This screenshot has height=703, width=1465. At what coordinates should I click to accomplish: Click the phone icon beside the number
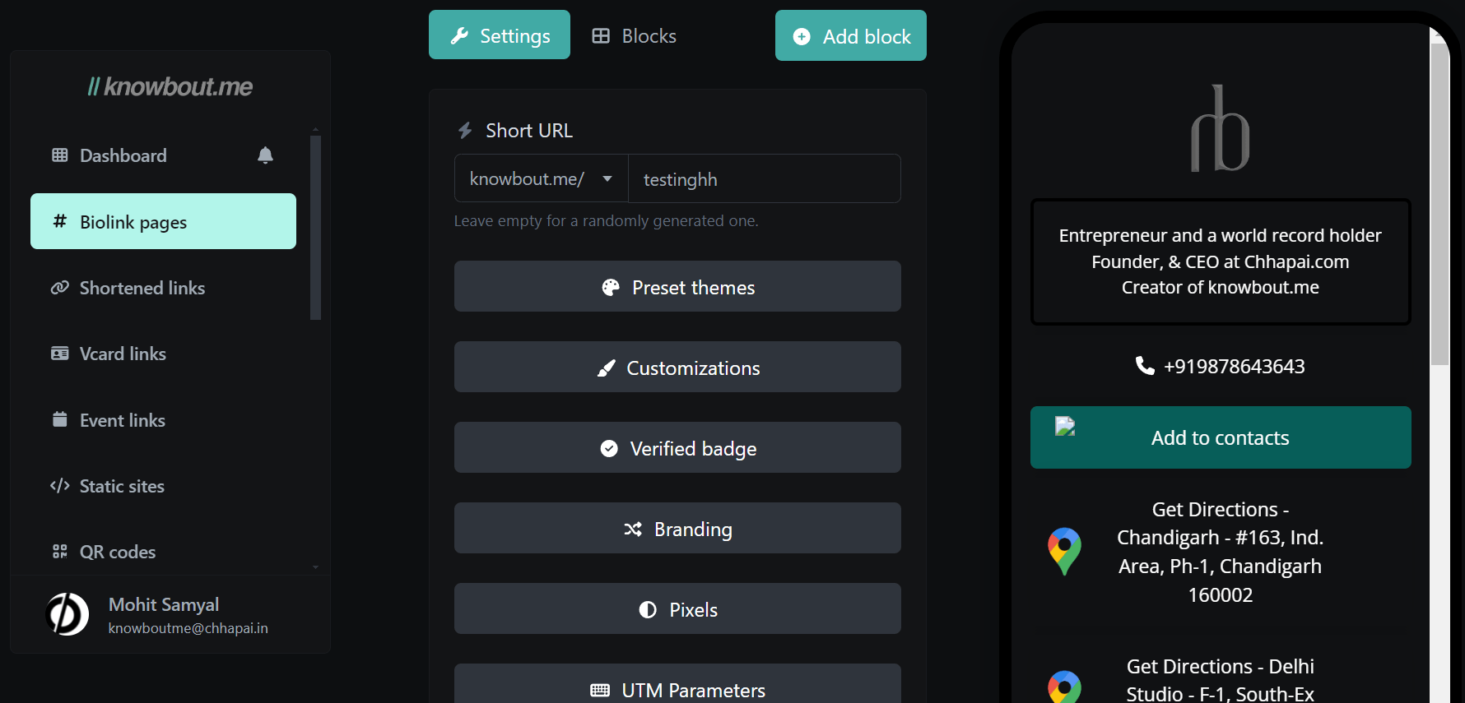pos(1144,366)
